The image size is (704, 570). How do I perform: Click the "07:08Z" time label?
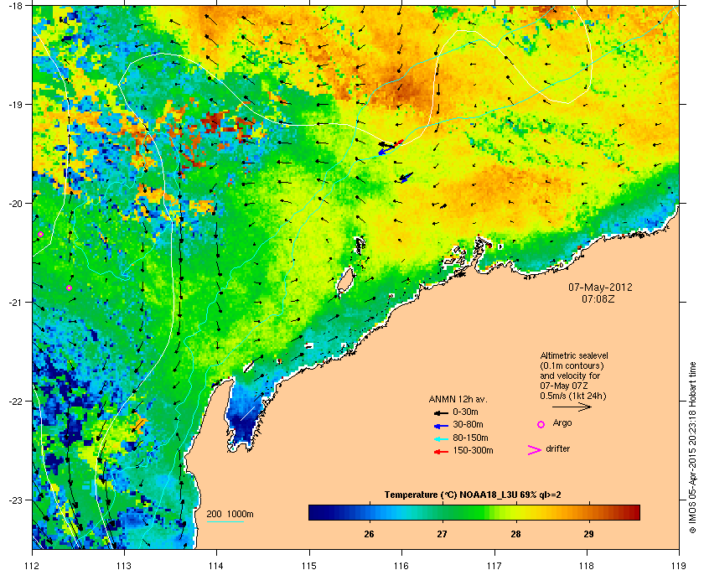(x=598, y=298)
